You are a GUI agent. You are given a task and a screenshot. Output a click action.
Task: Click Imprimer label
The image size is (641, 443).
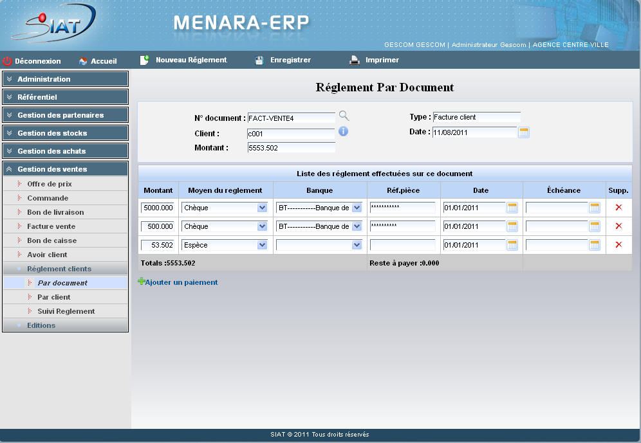[382, 60]
